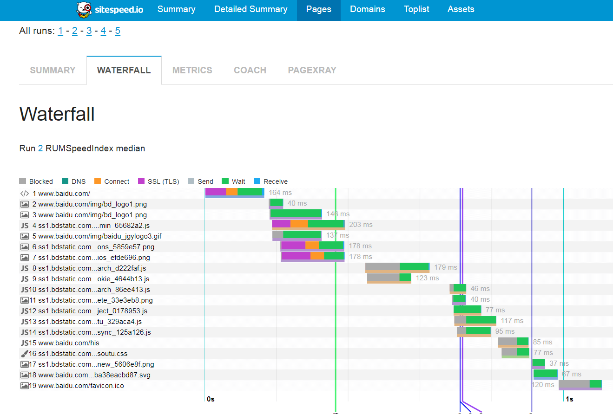Click image icon for row 3 bd_logo1.png

tap(25, 215)
